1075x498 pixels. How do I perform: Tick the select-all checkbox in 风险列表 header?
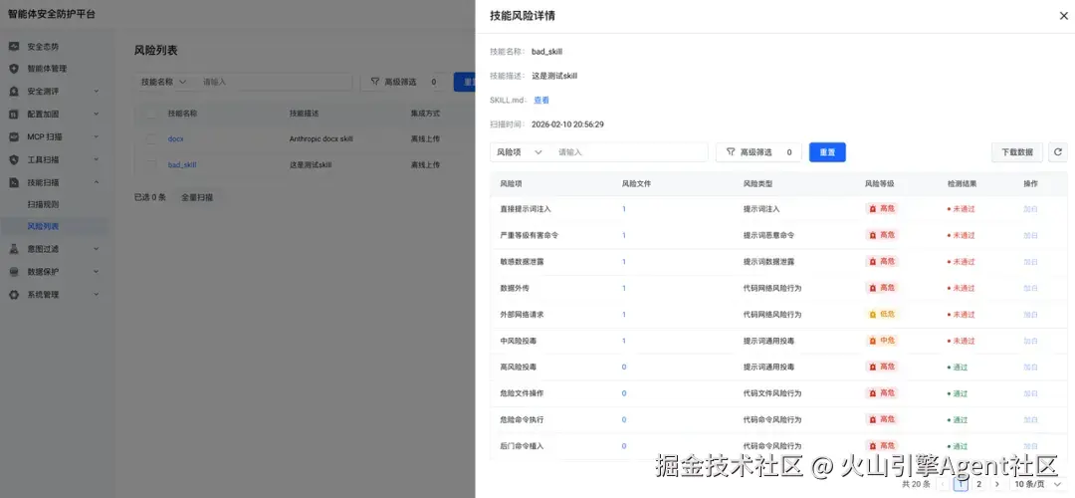[151, 114]
